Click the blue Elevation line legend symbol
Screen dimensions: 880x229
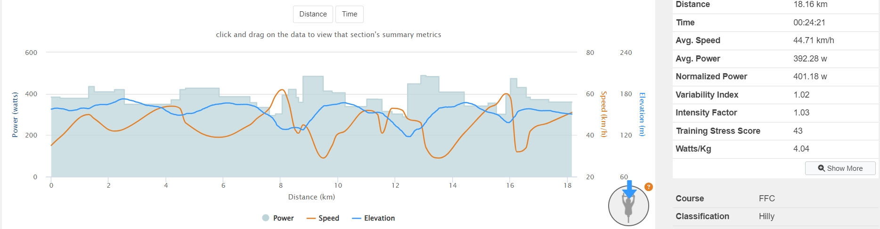click(357, 218)
